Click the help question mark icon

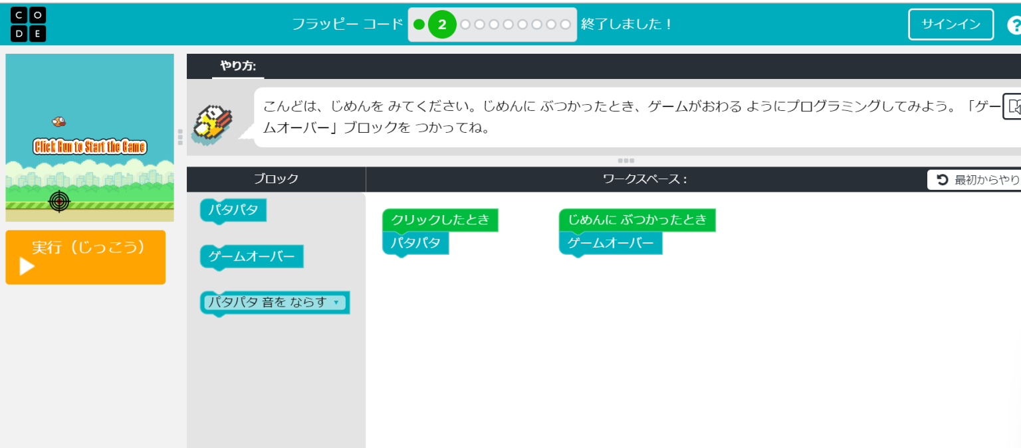click(x=1014, y=26)
